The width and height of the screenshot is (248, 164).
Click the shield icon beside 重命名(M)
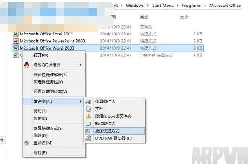coord(27,143)
